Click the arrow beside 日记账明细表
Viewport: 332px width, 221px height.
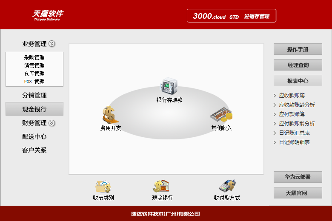tap(275, 142)
